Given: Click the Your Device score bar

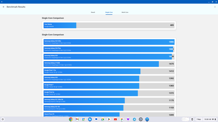Looking at the screenshot, I should 109,25.
